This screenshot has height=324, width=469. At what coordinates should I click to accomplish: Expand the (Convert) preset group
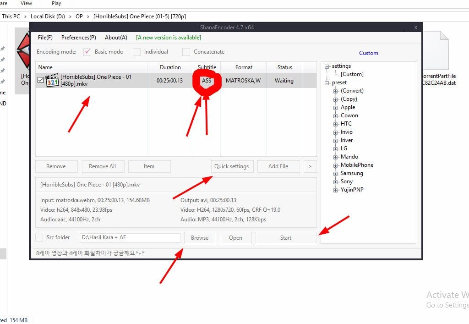click(335, 91)
